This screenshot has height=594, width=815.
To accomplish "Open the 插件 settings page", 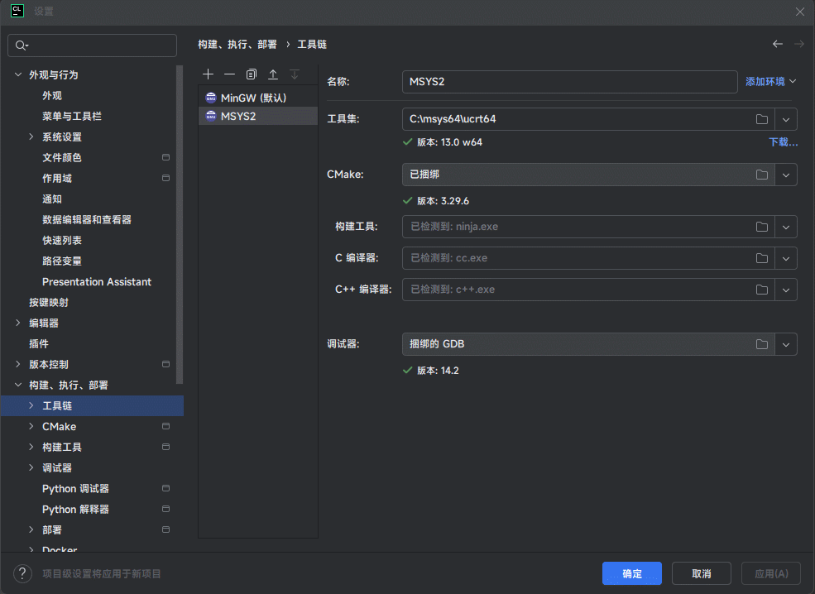I will click(39, 343).
